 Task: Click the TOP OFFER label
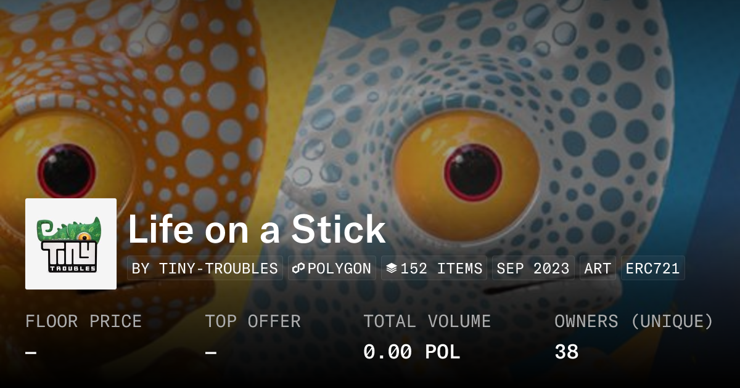253,321
